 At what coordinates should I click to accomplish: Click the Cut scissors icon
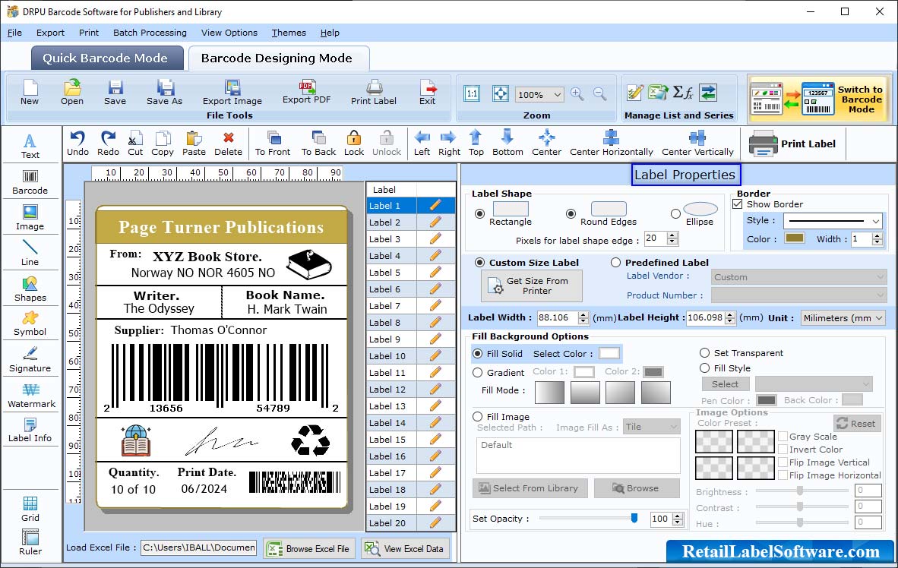click(135, 144)
